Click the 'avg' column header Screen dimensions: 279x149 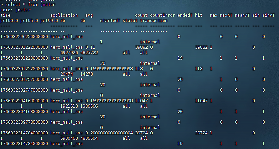(x=89, y=15)
